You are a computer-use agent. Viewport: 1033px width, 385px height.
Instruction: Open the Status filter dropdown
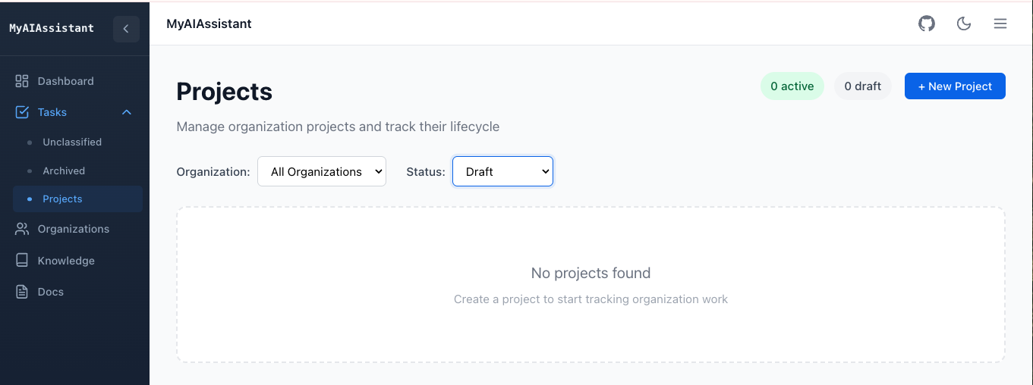pyautogui.click(x=502, y=171)
